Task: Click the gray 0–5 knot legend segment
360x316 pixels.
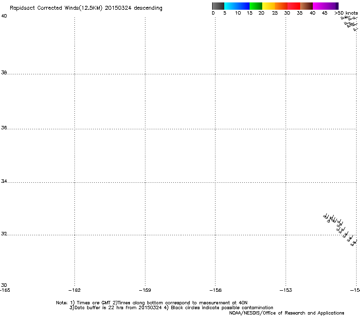Action: point(218,6)
